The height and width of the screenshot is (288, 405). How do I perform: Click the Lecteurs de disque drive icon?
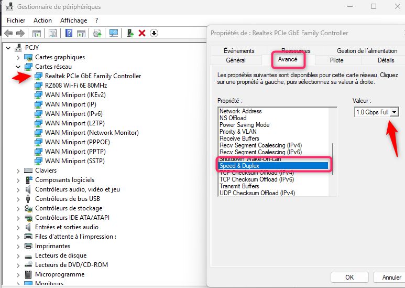(x=28, y=256)
